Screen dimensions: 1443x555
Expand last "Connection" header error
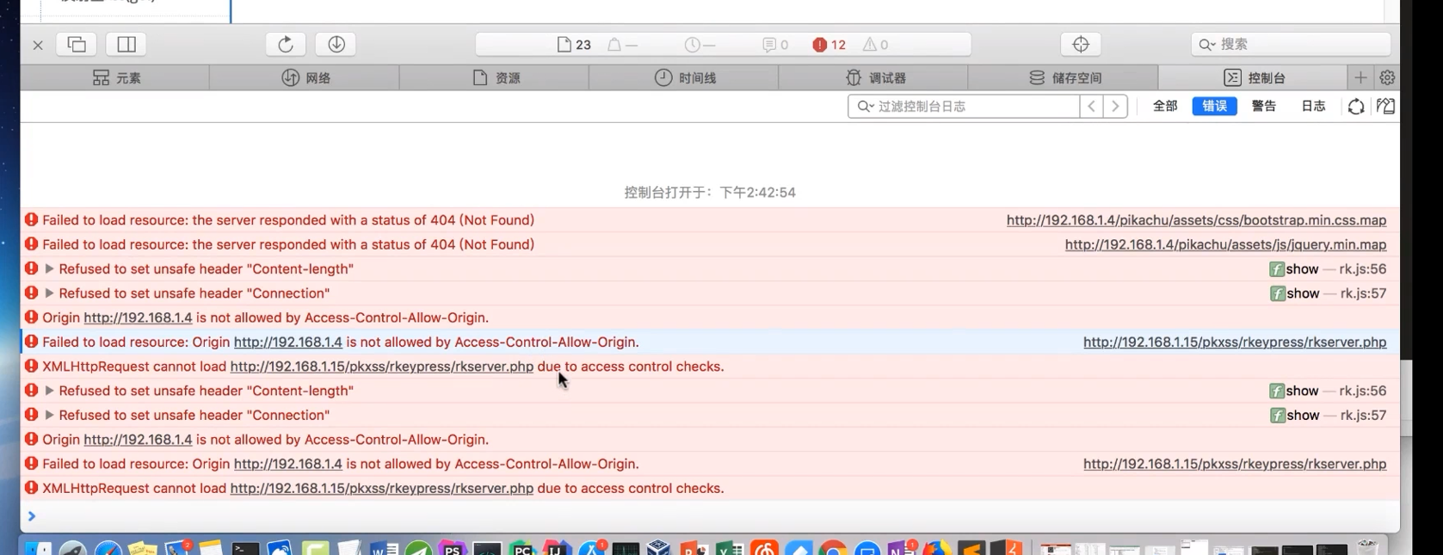pos(49,415)
